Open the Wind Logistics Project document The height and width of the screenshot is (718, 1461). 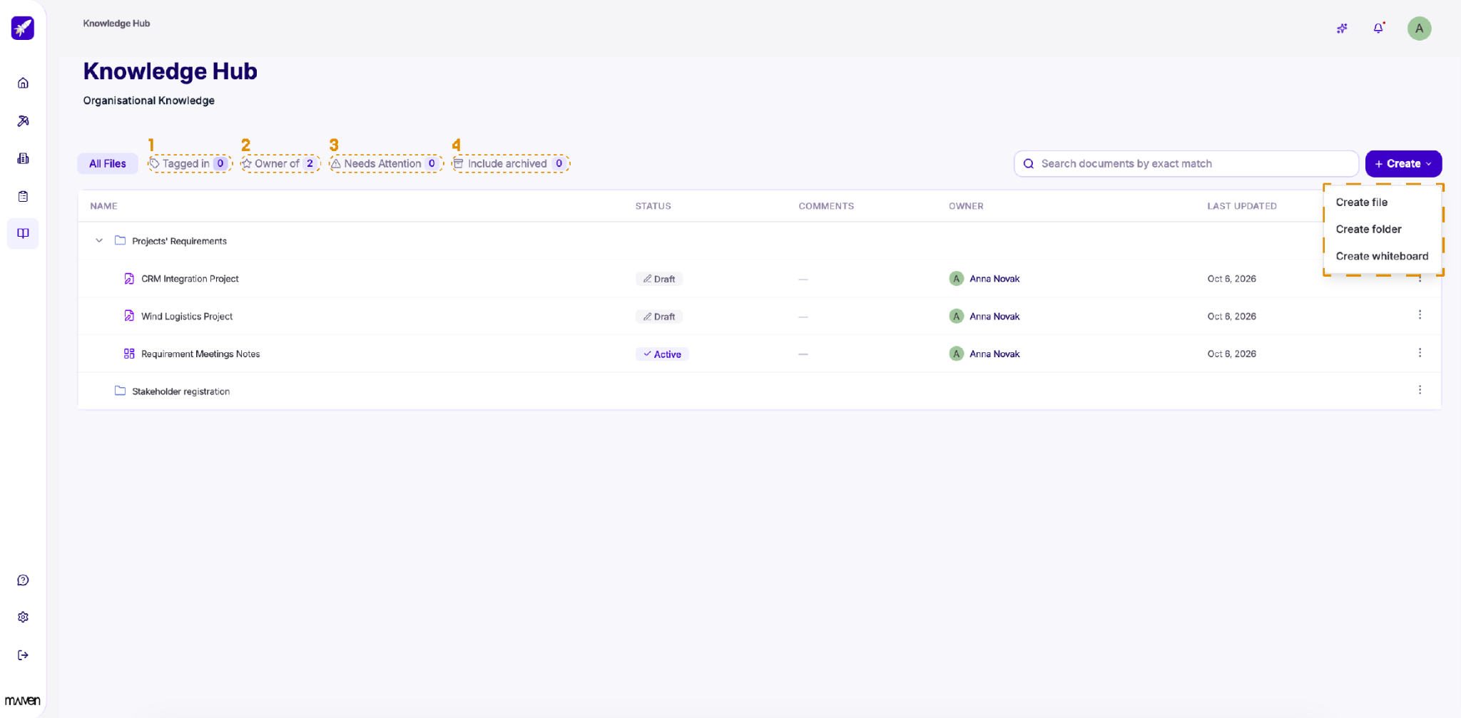point(187,317)
